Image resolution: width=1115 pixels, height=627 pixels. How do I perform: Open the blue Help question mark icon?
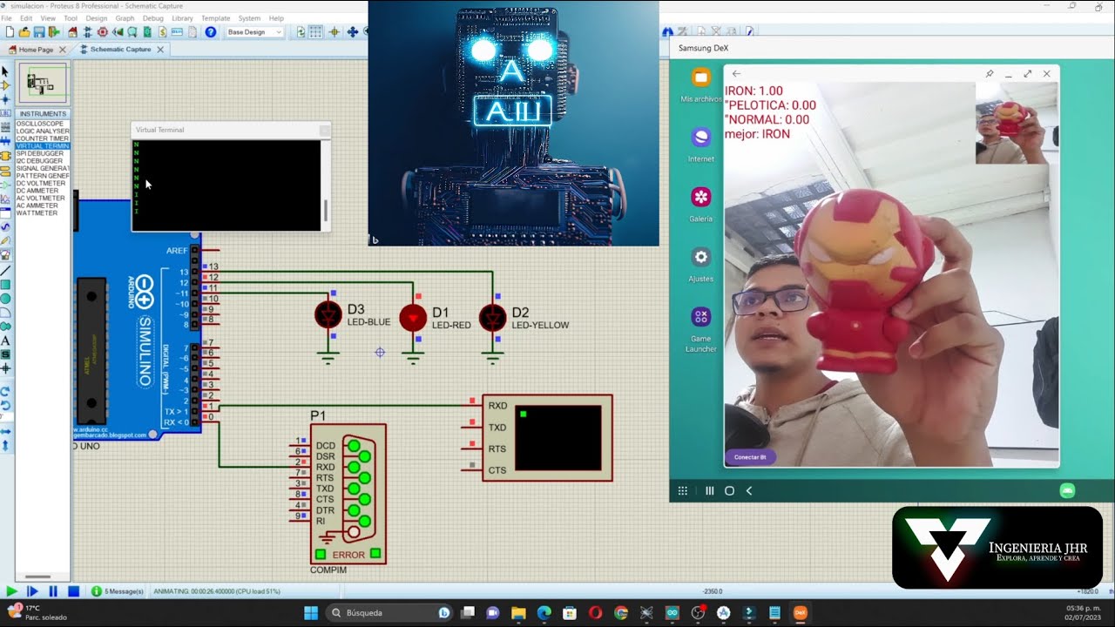(x=210, y=32)
